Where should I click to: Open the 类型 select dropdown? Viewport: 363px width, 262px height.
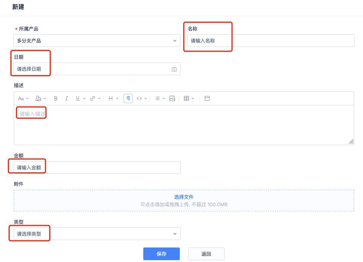(97, 234)
